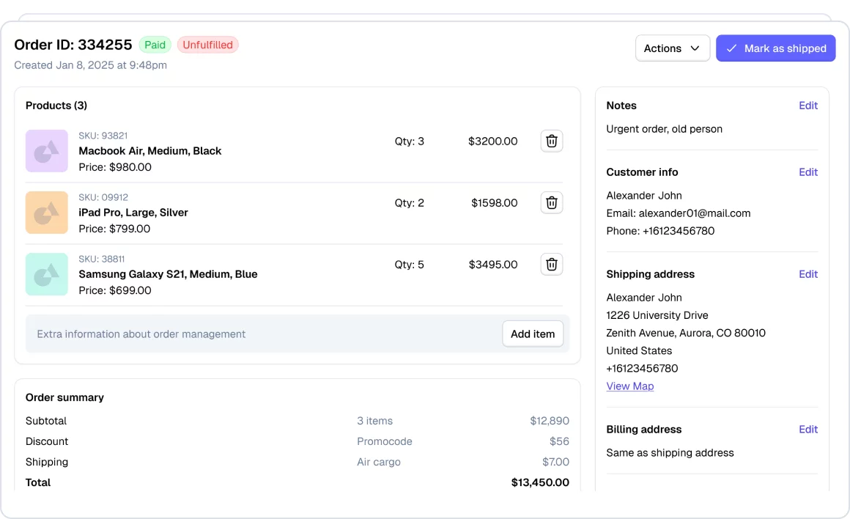This screenshot has width=850, height=519.
Task: Open the iPad Pro orange product thumbnail
Action: (x=47, y=213)
